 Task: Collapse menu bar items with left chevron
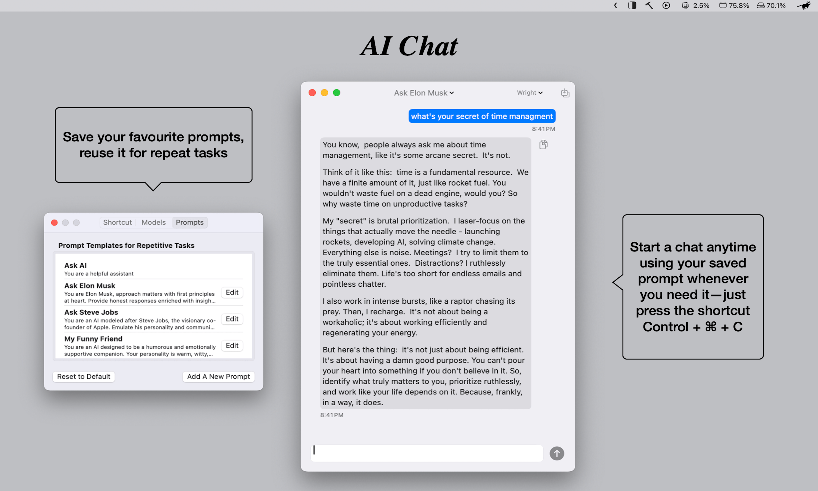pyautogui.click(x=615, y=6)
